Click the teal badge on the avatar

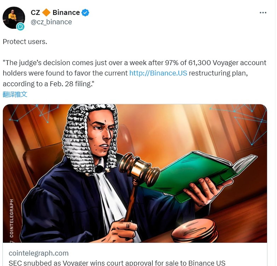(20, 27)
